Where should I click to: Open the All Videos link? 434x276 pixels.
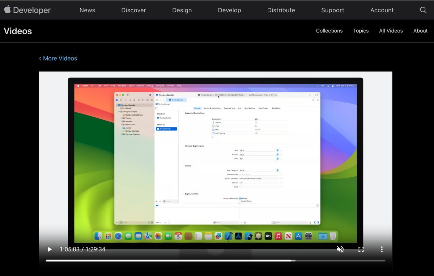[x=391, y=31]
